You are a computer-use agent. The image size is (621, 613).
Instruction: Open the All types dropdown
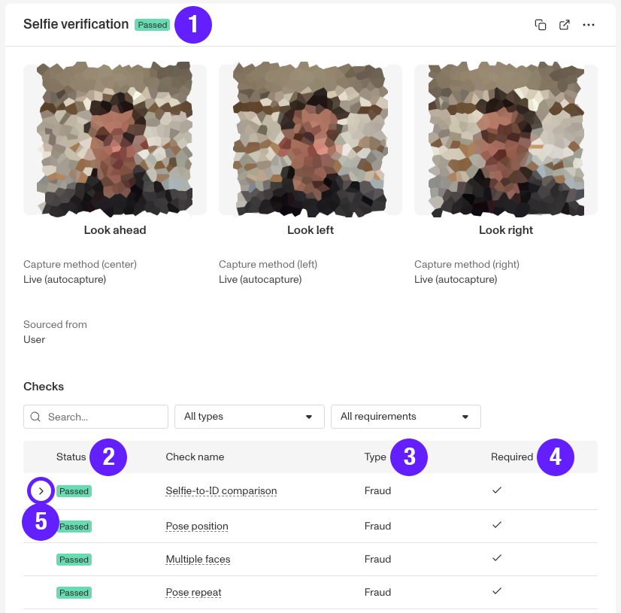pos(250,417)
